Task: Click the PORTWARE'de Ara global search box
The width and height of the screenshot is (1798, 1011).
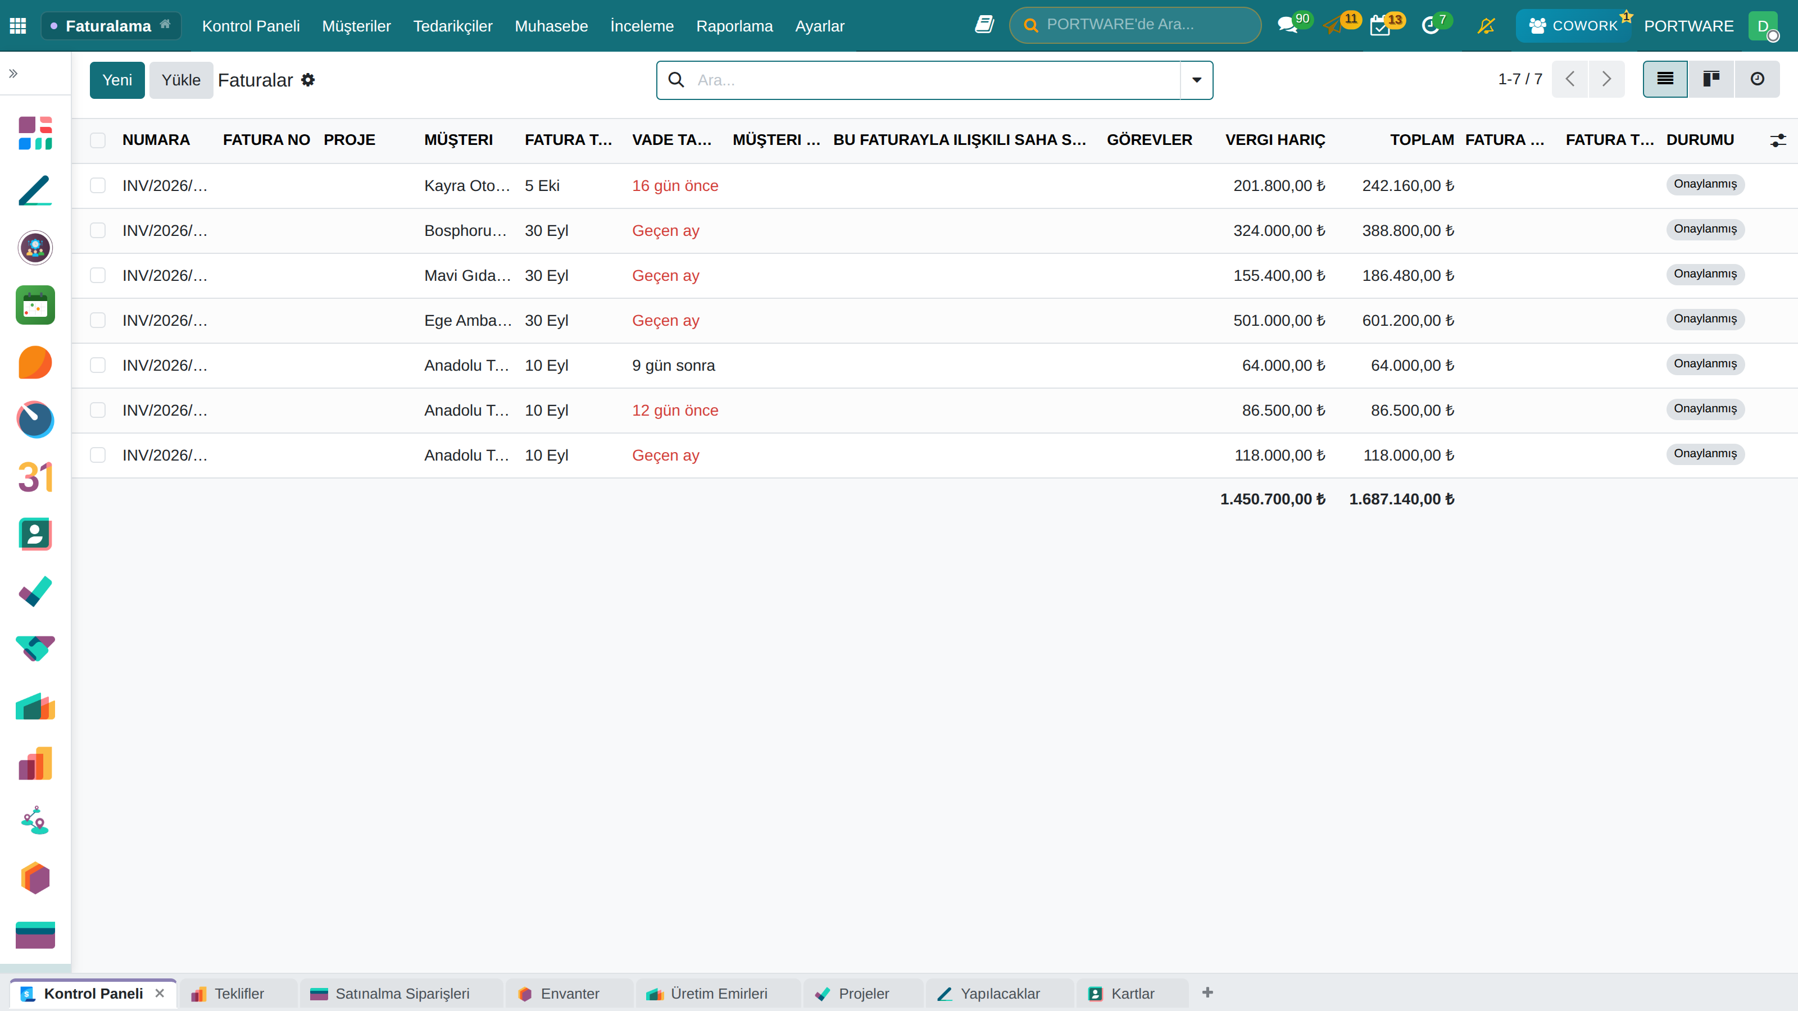Action: click(x=1135, y=25)
